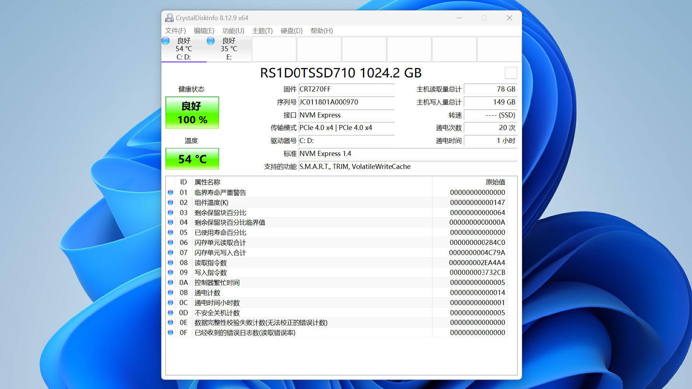Viewport: 692px width, 389px height.
Task: Click the host writes total value 149 GB
Action: pyautogui.click(x=491, y=102)
